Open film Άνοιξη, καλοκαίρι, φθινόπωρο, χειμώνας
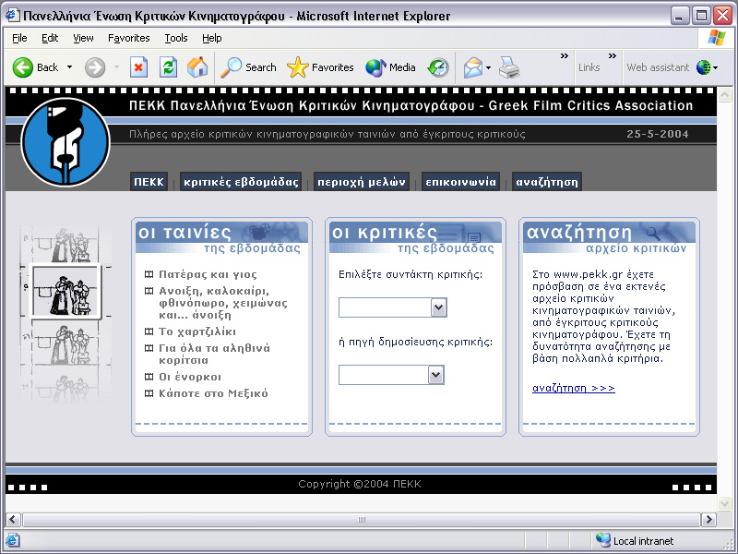The height and width of the screenshot is (554, 738). (223, 303)
